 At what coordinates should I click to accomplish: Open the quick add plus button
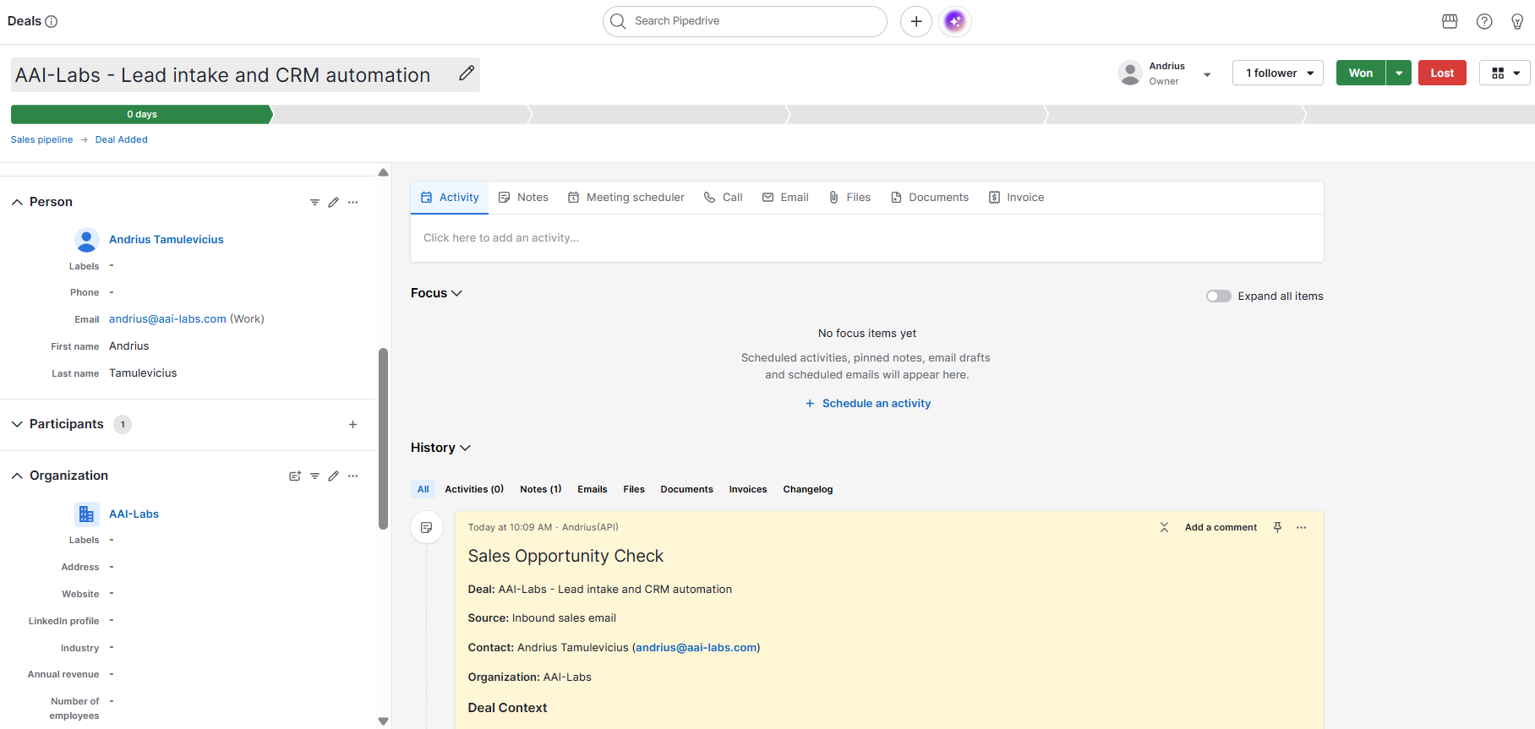click(x=916, y=21)
